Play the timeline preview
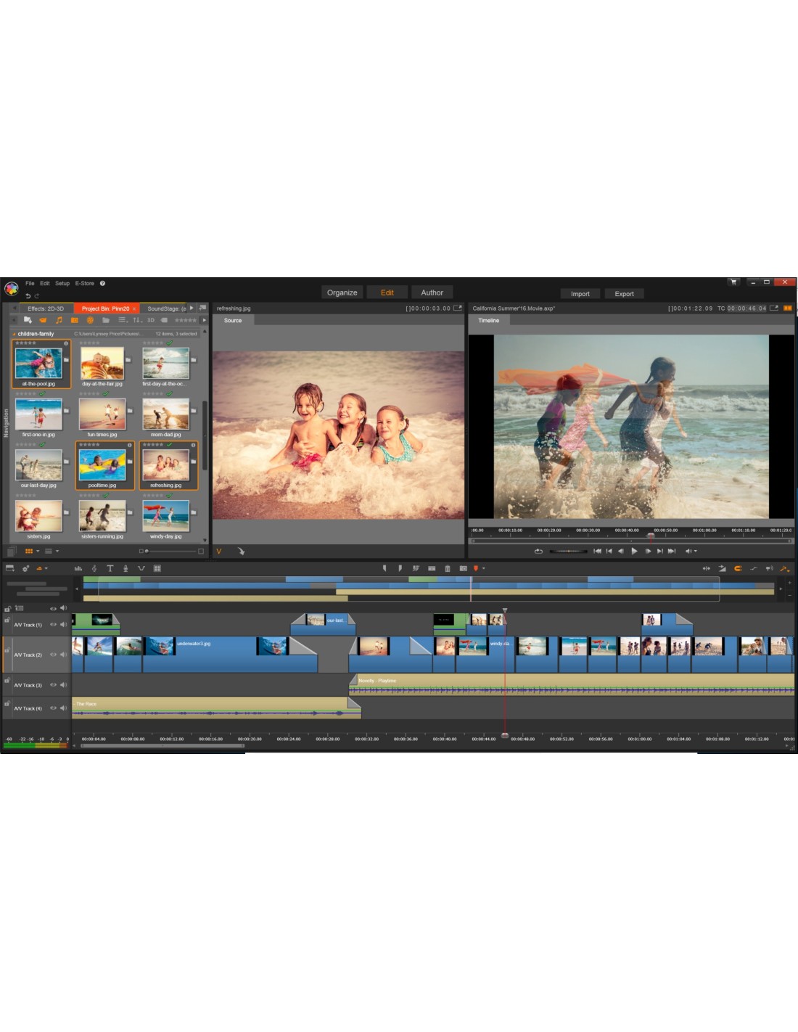Screen dimensions: 798x1032 point(634,551)
